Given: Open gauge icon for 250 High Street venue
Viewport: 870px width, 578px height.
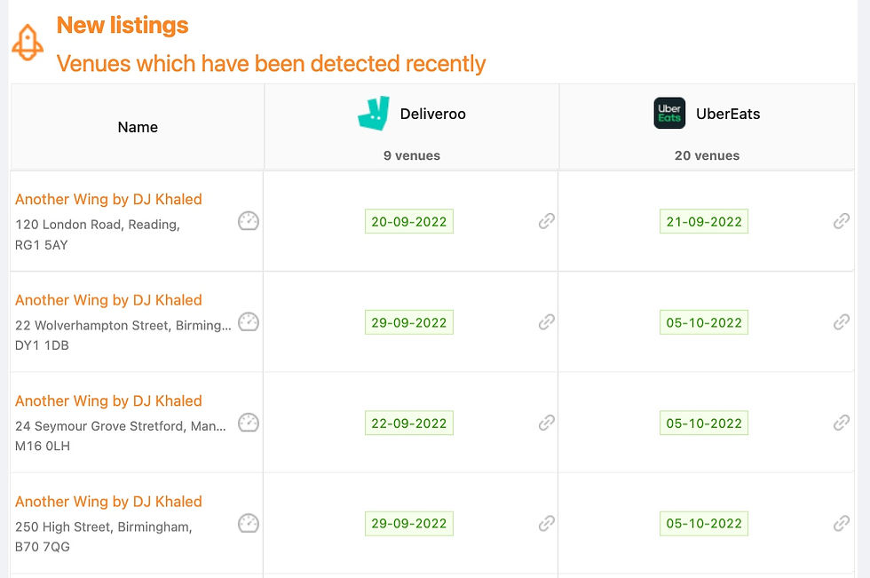Looking at the screenshot, I should tap(249, 523).
